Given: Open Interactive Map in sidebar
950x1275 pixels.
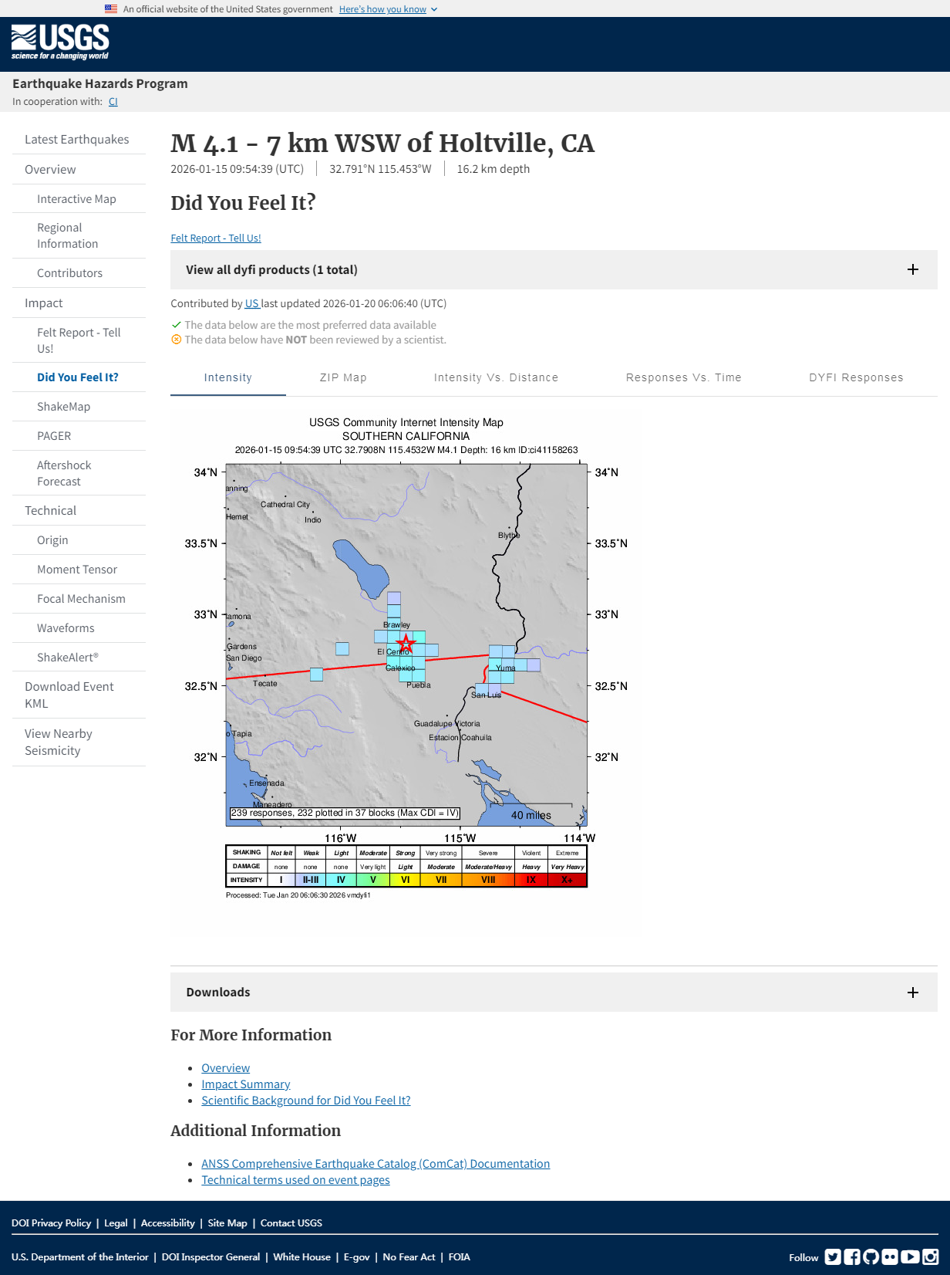Looking at the screenshot, I should (79, 199).
